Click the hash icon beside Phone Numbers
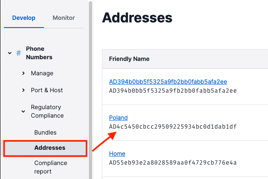Screen dimensions: 268x179 tap(18, 53)
